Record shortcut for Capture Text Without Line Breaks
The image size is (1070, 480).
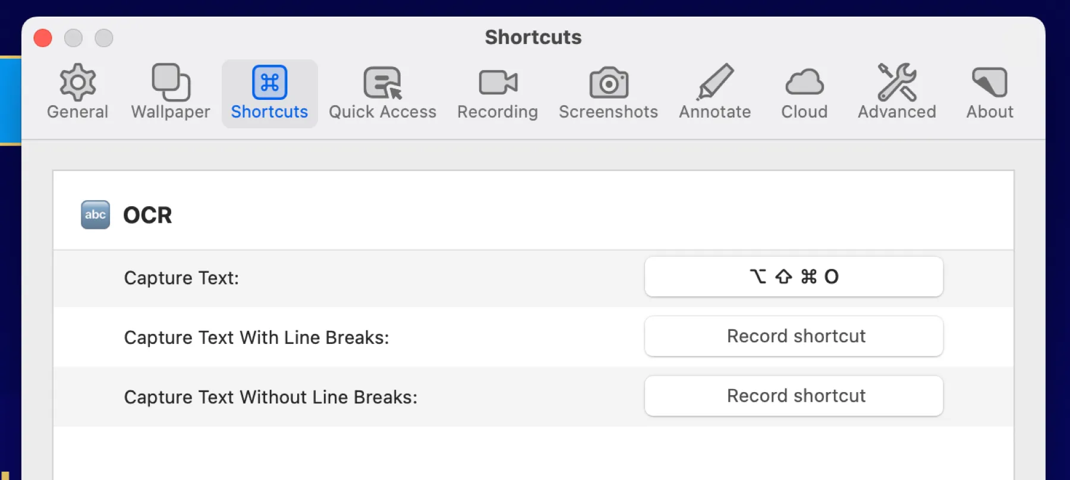coord(794,396)
